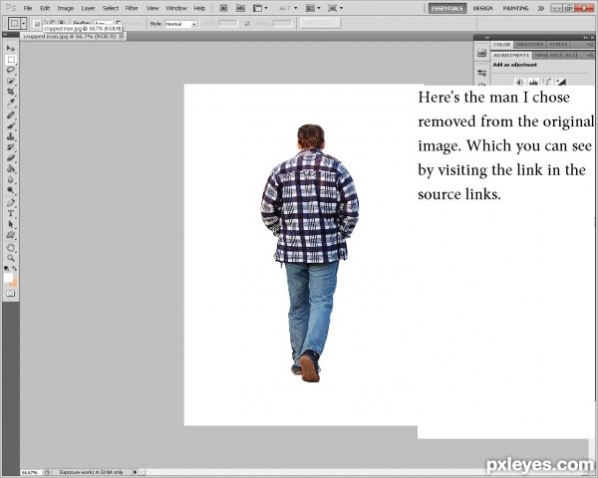
Task: Open the File menu
Action: point(28,8)
